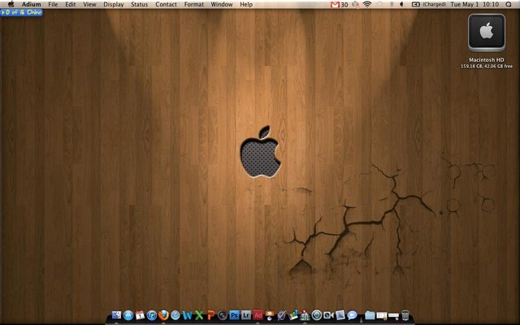Open Numbers bar-chart icon in the Dock
The height and width of the screenshot is (325, 520).
(x=293, y=315)
